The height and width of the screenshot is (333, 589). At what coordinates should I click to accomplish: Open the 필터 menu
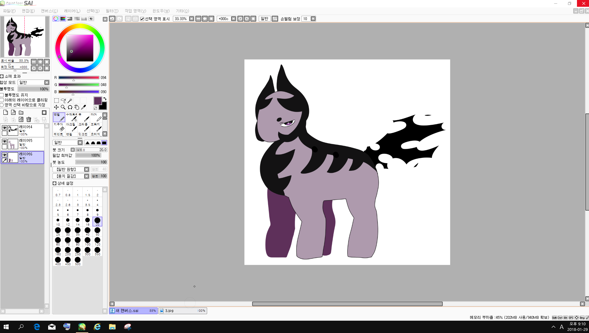pos(112,11)
